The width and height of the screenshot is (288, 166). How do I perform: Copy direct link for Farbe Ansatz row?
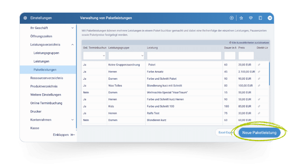pos(259,72)
